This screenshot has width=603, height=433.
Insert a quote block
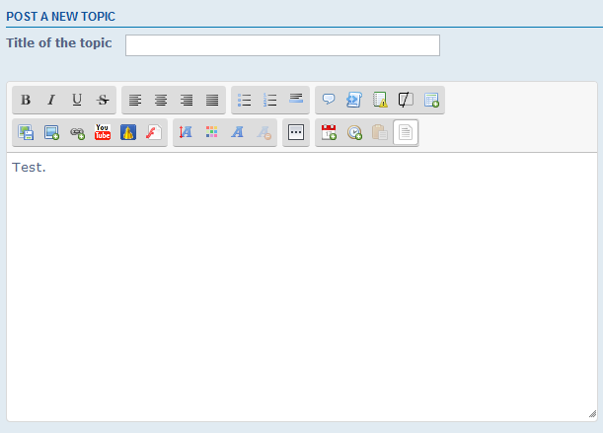click(329, 100)
